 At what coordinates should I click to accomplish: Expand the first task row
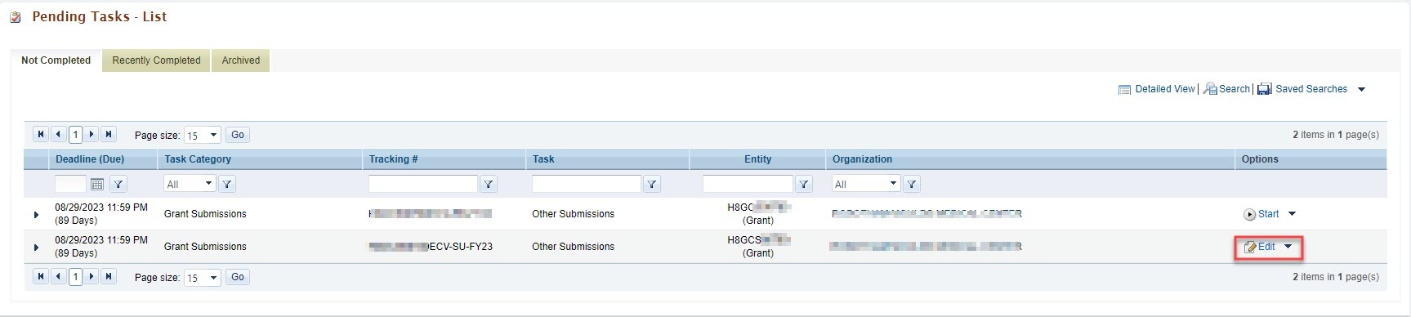[x=36, y=215]
